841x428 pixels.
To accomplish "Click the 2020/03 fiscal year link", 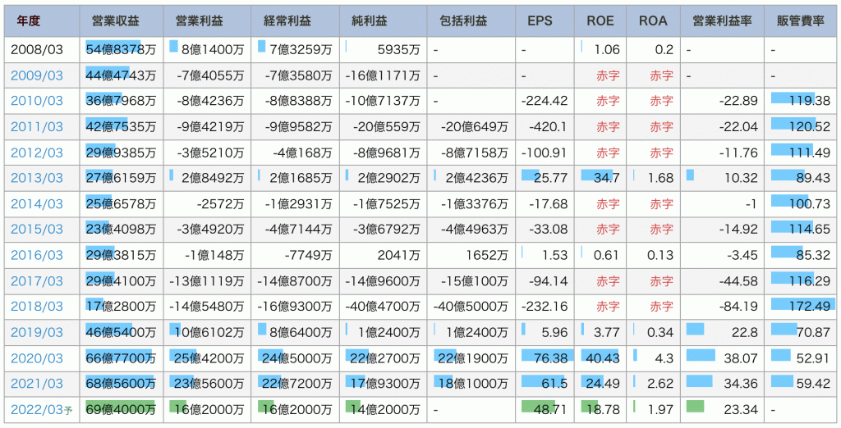I will (x=37, y=357).
